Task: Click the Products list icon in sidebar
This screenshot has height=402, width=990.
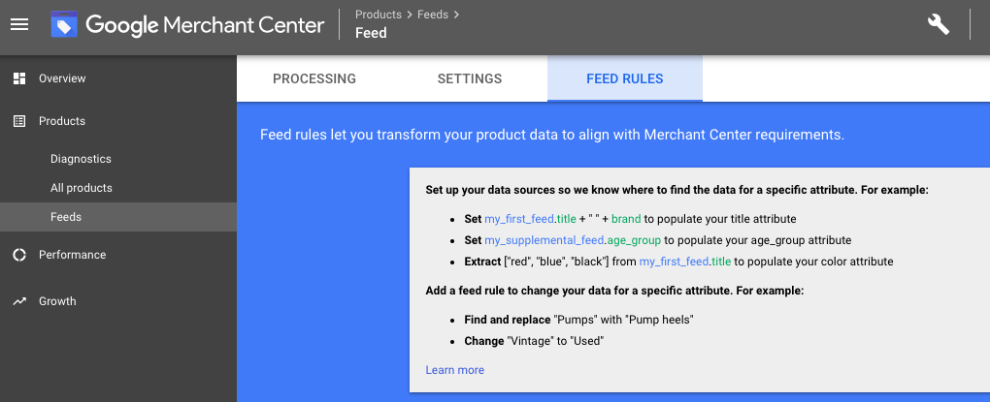Action: (19, 121)
